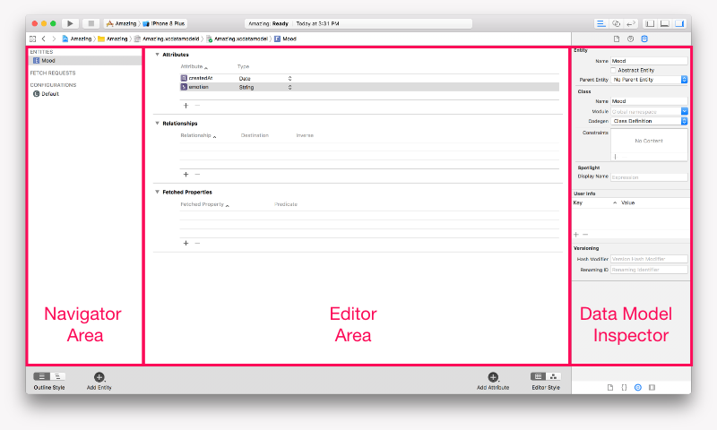The height and width of the screenshot is (430, 717).
Task: Sort by the Attribute column header
Action: pyautogui.click(x=194, y=66)
